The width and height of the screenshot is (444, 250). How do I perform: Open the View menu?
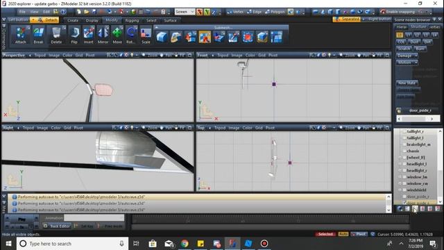tap(34, 12)
